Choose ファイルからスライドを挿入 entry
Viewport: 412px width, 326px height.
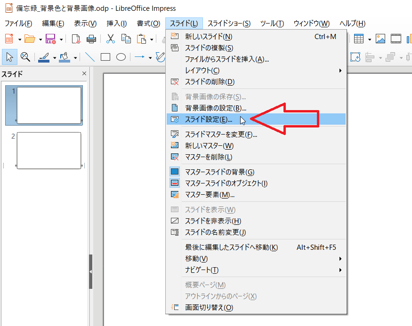(256, 59)
